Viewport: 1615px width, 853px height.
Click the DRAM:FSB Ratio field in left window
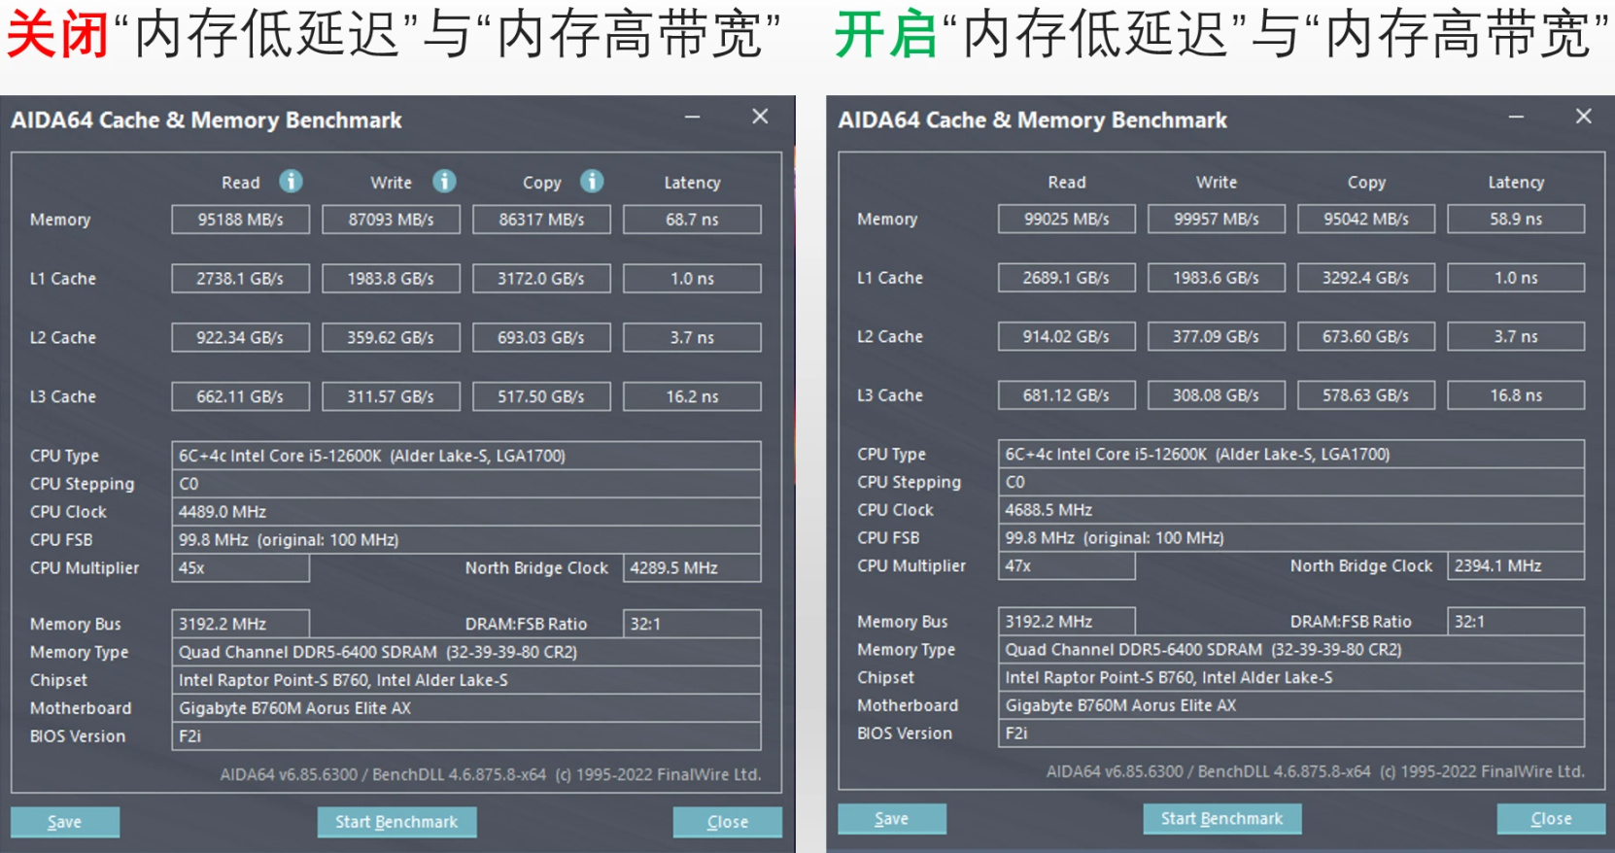[x=692, y=624]
